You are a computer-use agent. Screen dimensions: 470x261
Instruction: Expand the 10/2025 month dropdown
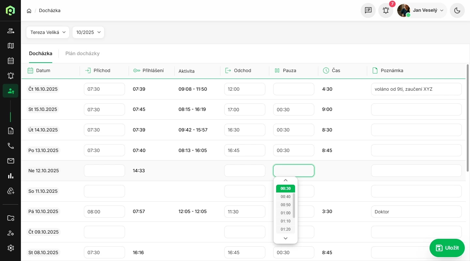point(88,32)
